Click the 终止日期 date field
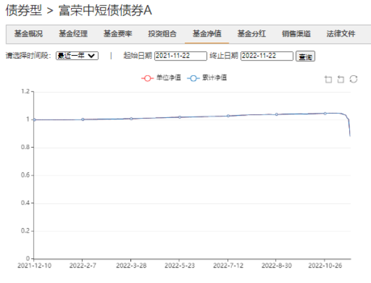This screenshot has width=371, height=283. (x=267, y=56)
